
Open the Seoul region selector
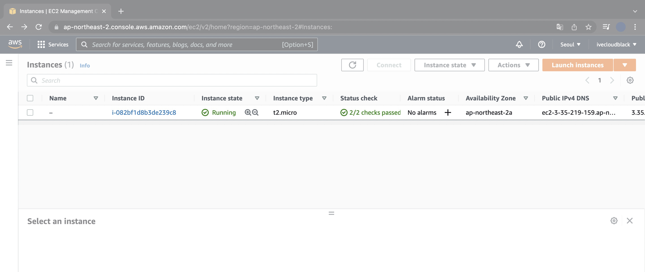[x=570, y=44]
